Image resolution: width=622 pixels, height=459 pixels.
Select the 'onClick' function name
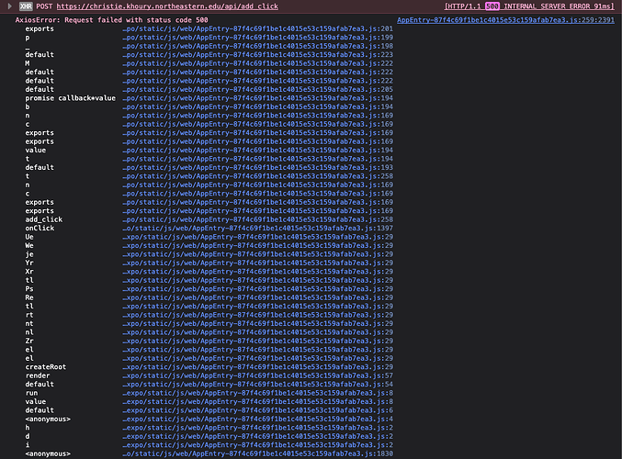tap(40, 228)
